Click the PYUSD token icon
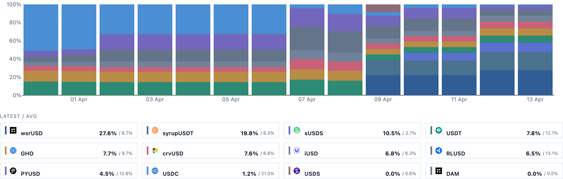 click(13, 171)
